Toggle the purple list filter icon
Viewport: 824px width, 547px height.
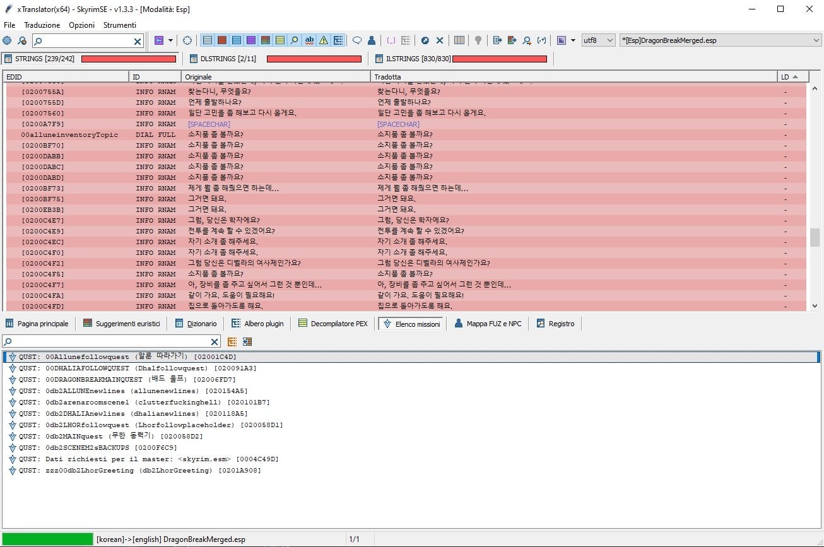[250, 40]
